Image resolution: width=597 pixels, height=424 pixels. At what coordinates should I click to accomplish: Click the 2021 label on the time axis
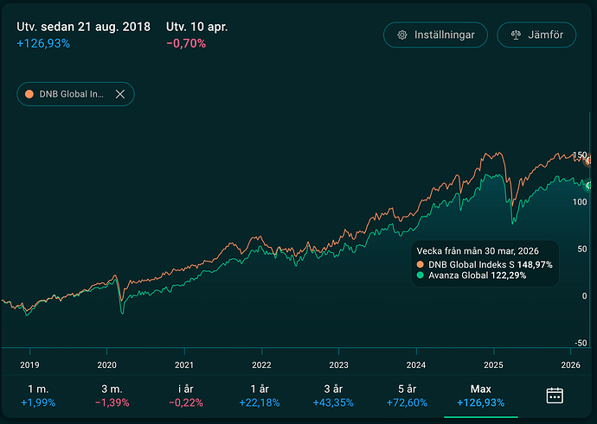pyautogui.click(x=184, y=365)
